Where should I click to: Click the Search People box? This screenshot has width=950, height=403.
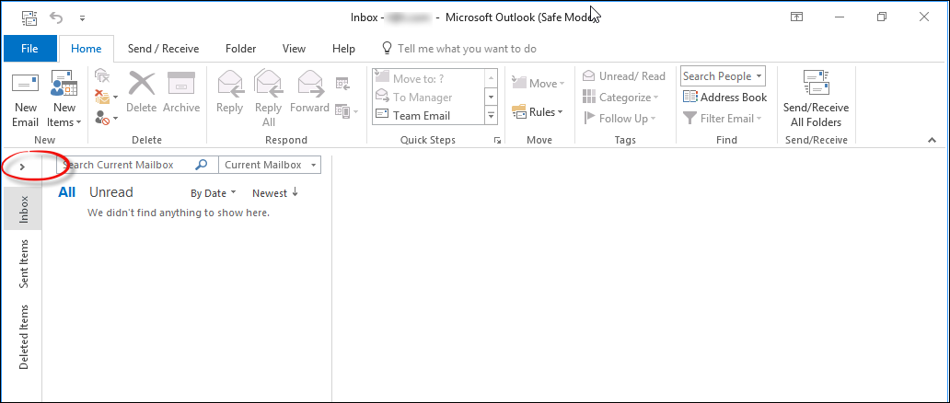tap(723, 76)
